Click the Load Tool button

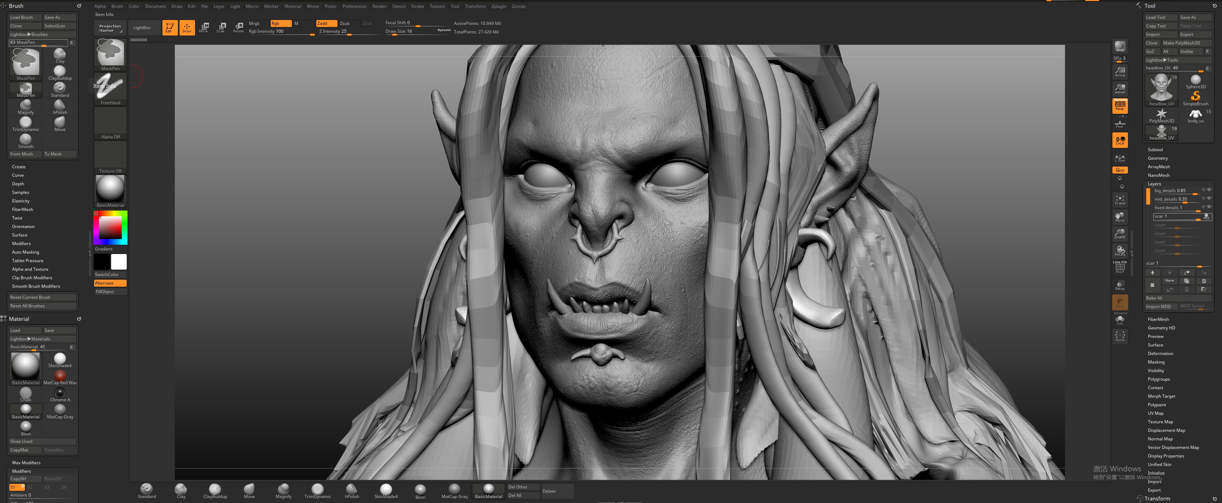tap(1161, 17)
